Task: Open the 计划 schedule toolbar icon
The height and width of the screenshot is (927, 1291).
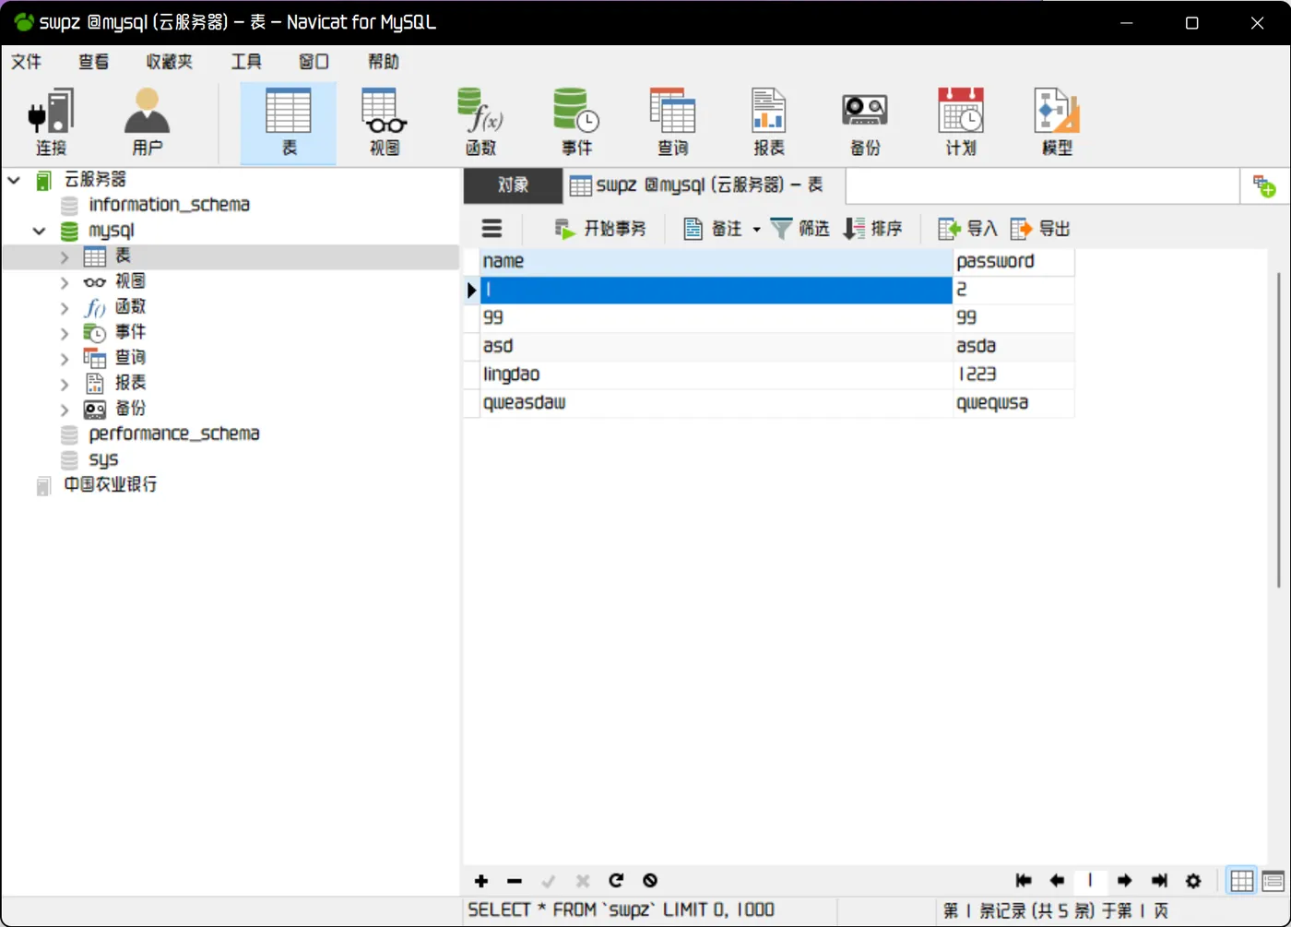Action: 961,123
